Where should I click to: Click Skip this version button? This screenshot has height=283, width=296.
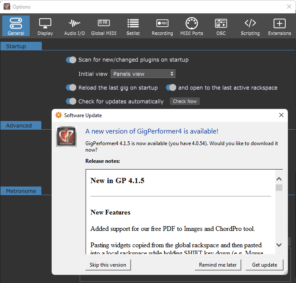tap(108, 265)
